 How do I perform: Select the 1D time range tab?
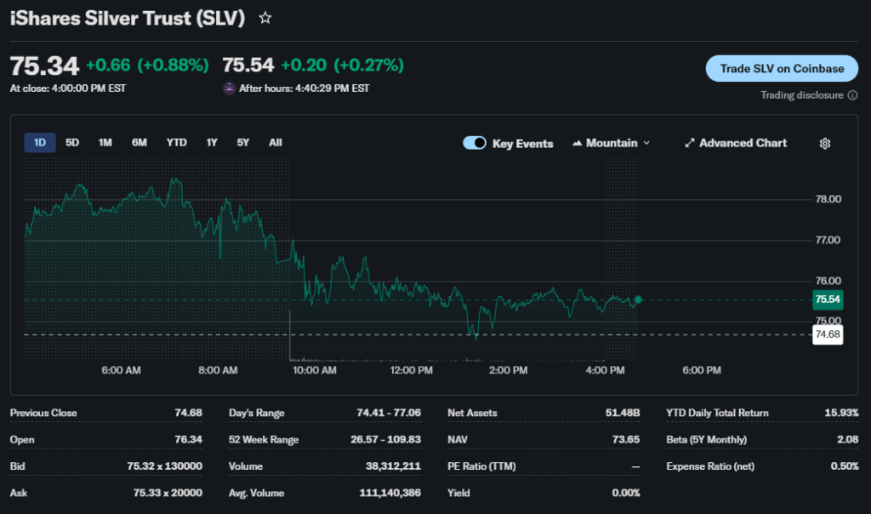tap(40, 143)
